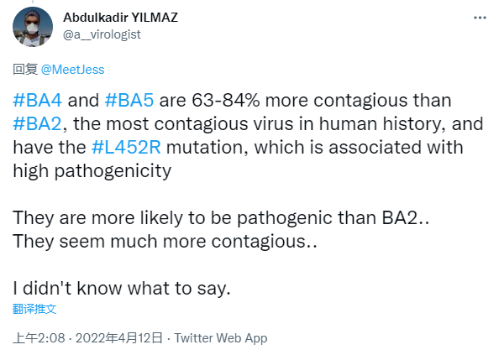Click the 回复 reply label

point(25,70)
